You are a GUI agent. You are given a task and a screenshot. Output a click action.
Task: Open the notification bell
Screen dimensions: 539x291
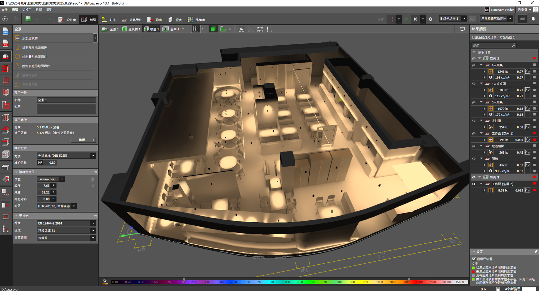pos(533,19)
